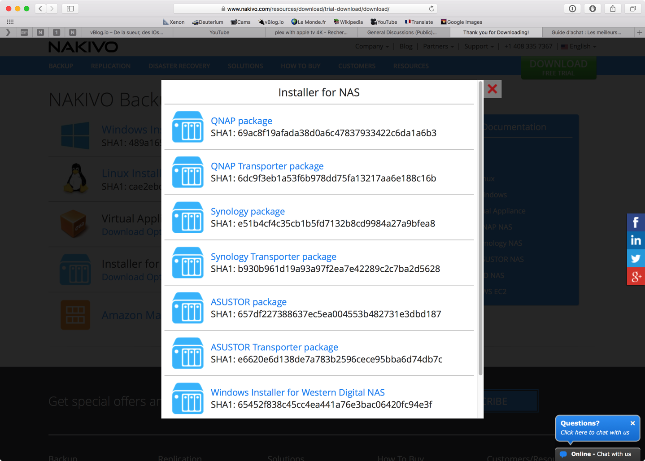Click the Synology Transporter package NAS icon
Screen dimensions: 645x461
point(187,263)
